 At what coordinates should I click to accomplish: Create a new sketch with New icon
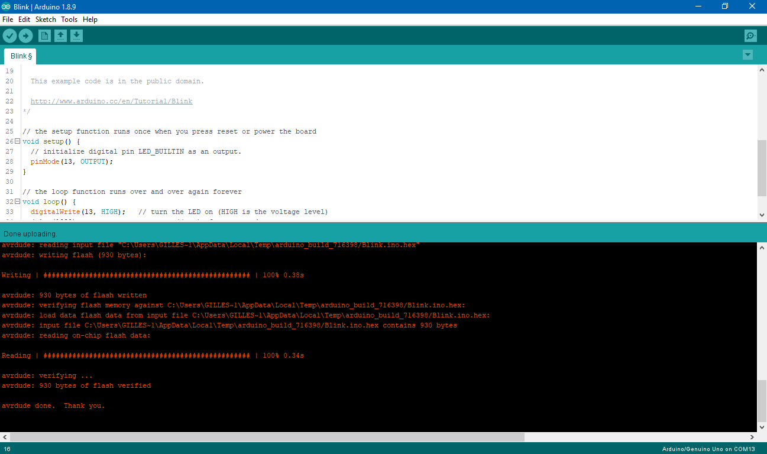pos(44,36)
